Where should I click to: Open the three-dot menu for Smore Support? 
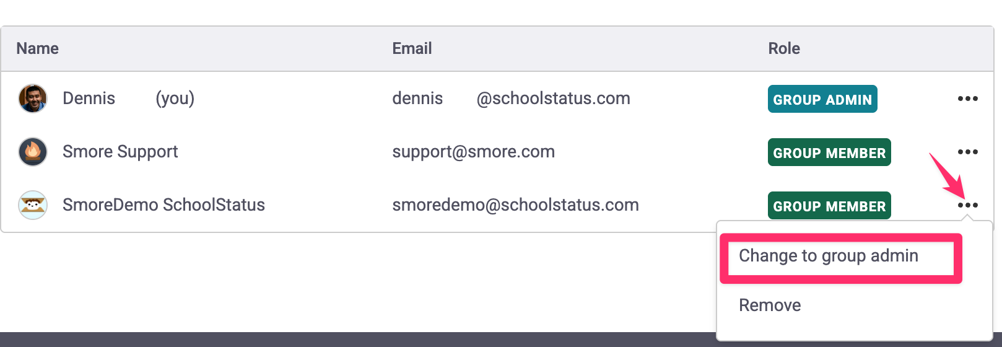point(967,152)
